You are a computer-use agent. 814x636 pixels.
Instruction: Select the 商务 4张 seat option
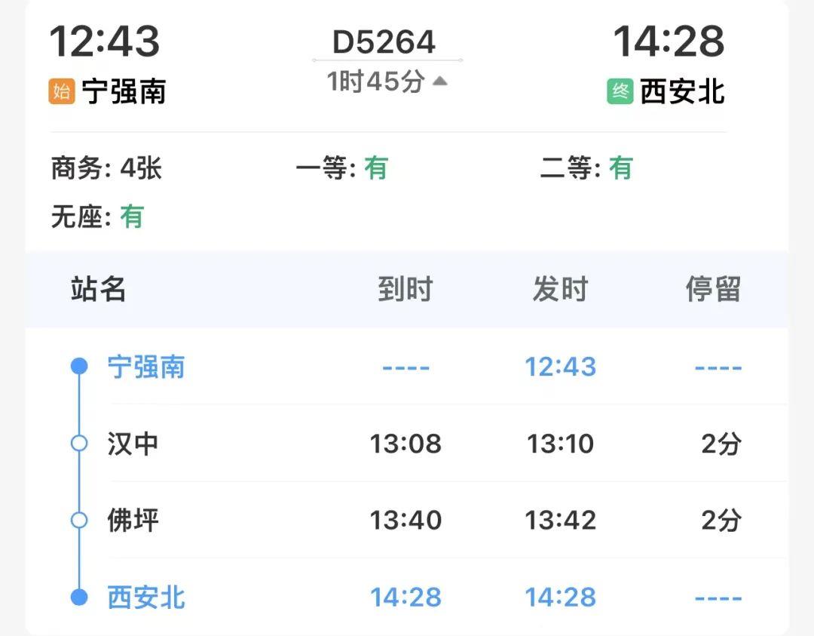(x=106, y=168)
